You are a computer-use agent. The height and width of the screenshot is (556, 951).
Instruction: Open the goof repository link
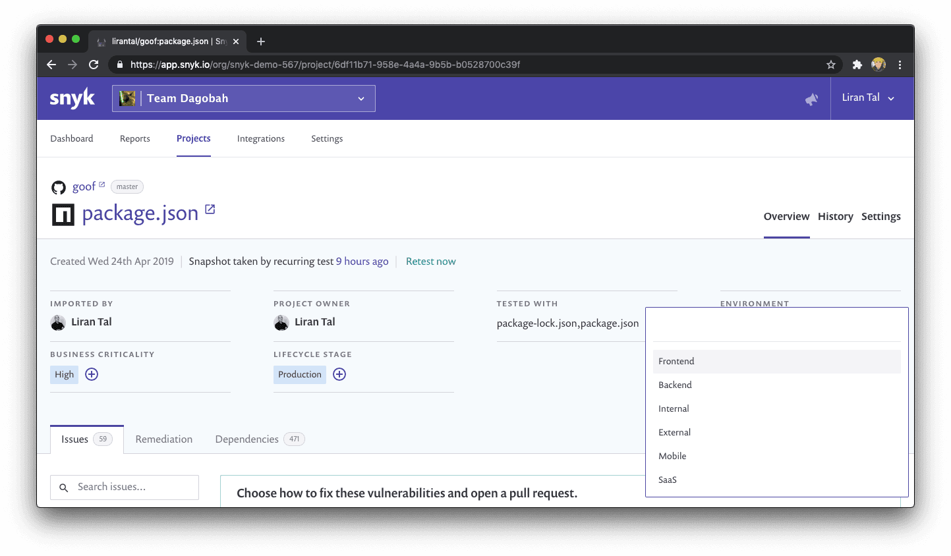(x=84, y=186)
